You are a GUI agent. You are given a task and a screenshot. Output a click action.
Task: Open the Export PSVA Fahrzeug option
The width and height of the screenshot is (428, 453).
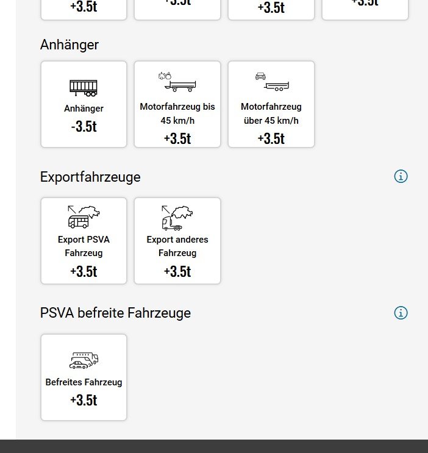[84, 241]
